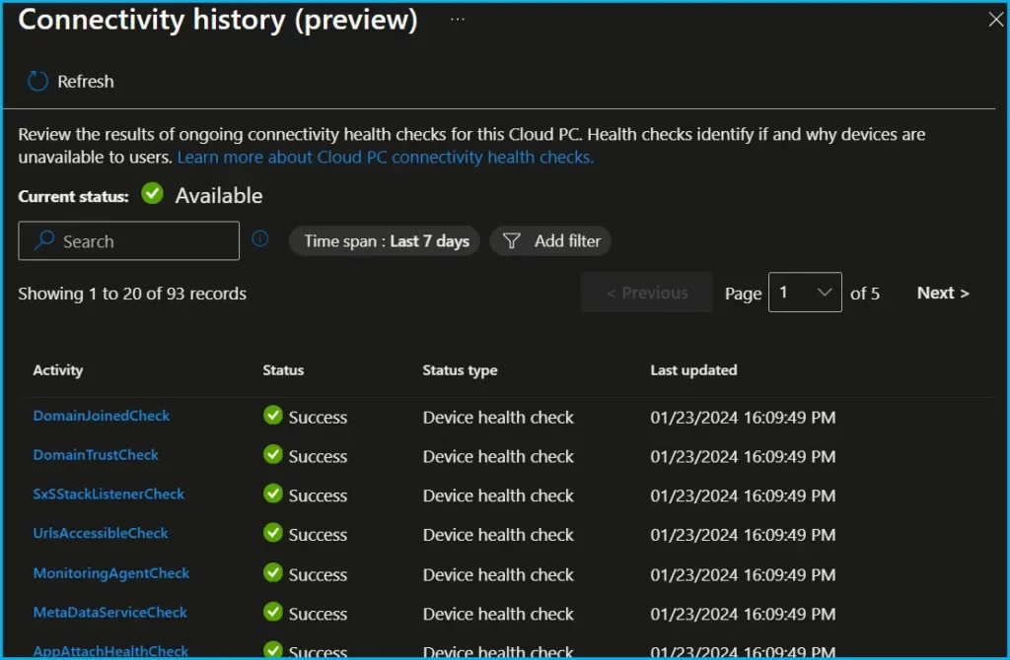The width and height of the screenshot is (1010, 660).
Task: Click the success icon for DomainTrustCheck
Action: tap(273, 455)
